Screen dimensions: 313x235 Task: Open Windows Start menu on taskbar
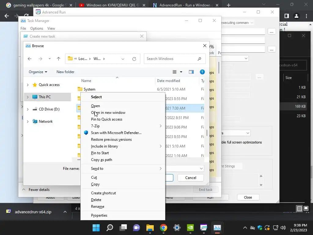[96, 228]
